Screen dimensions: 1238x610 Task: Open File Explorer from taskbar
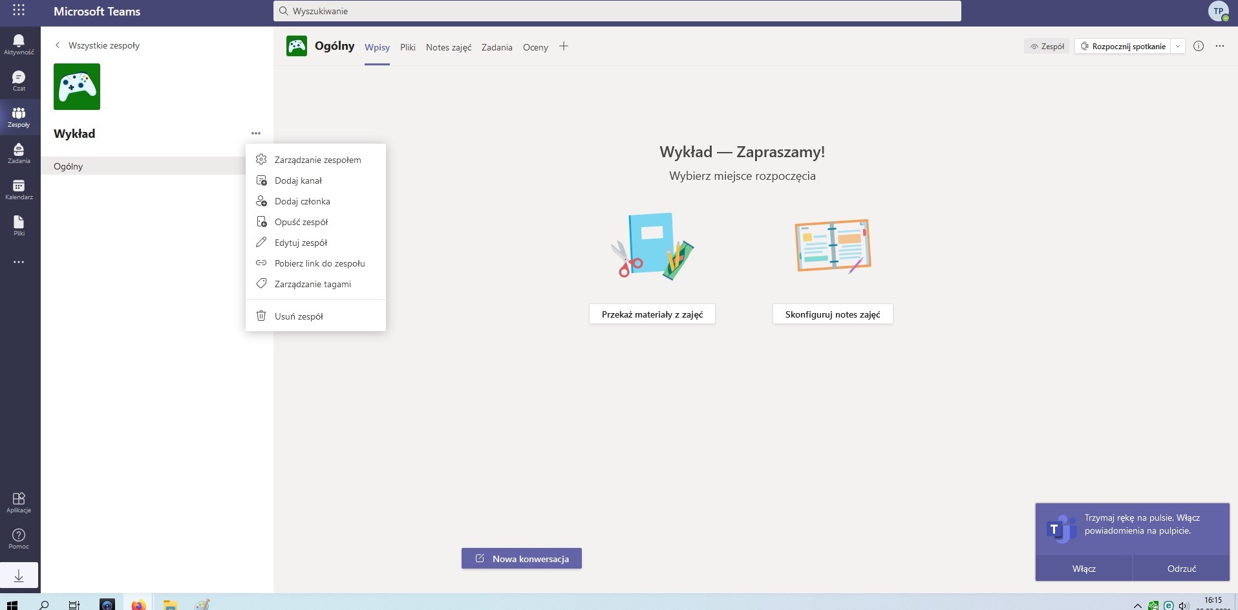(170, 605)
